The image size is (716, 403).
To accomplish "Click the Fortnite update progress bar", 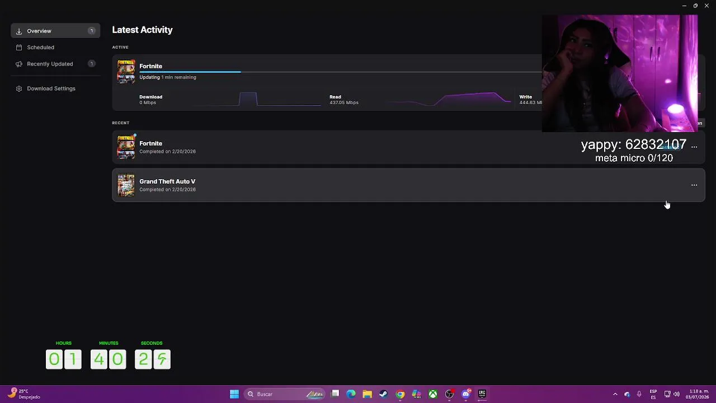I will coord(340,72).
